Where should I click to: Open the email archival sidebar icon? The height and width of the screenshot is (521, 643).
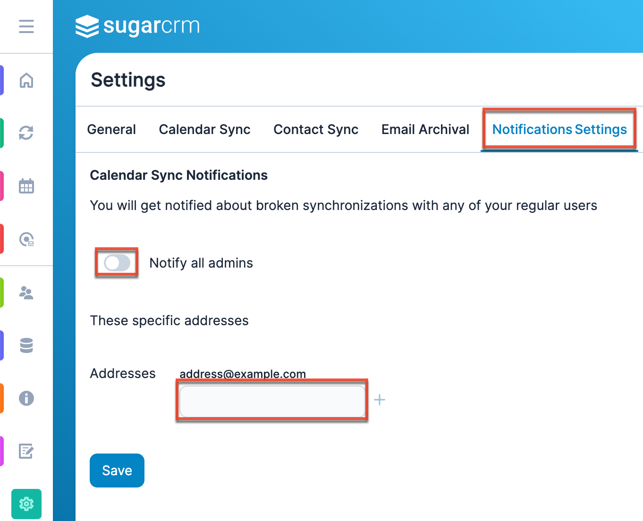coord(26,239)
